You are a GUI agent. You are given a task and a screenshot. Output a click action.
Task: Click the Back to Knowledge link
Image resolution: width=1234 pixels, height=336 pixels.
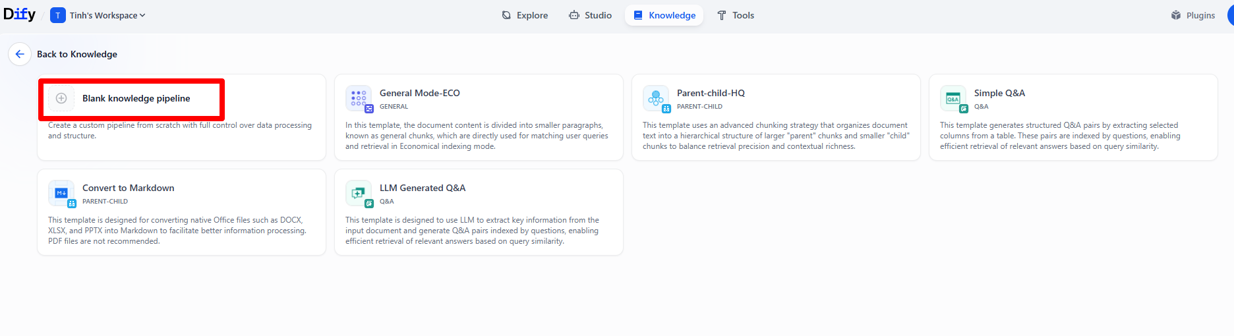click(x=77, y=54)
